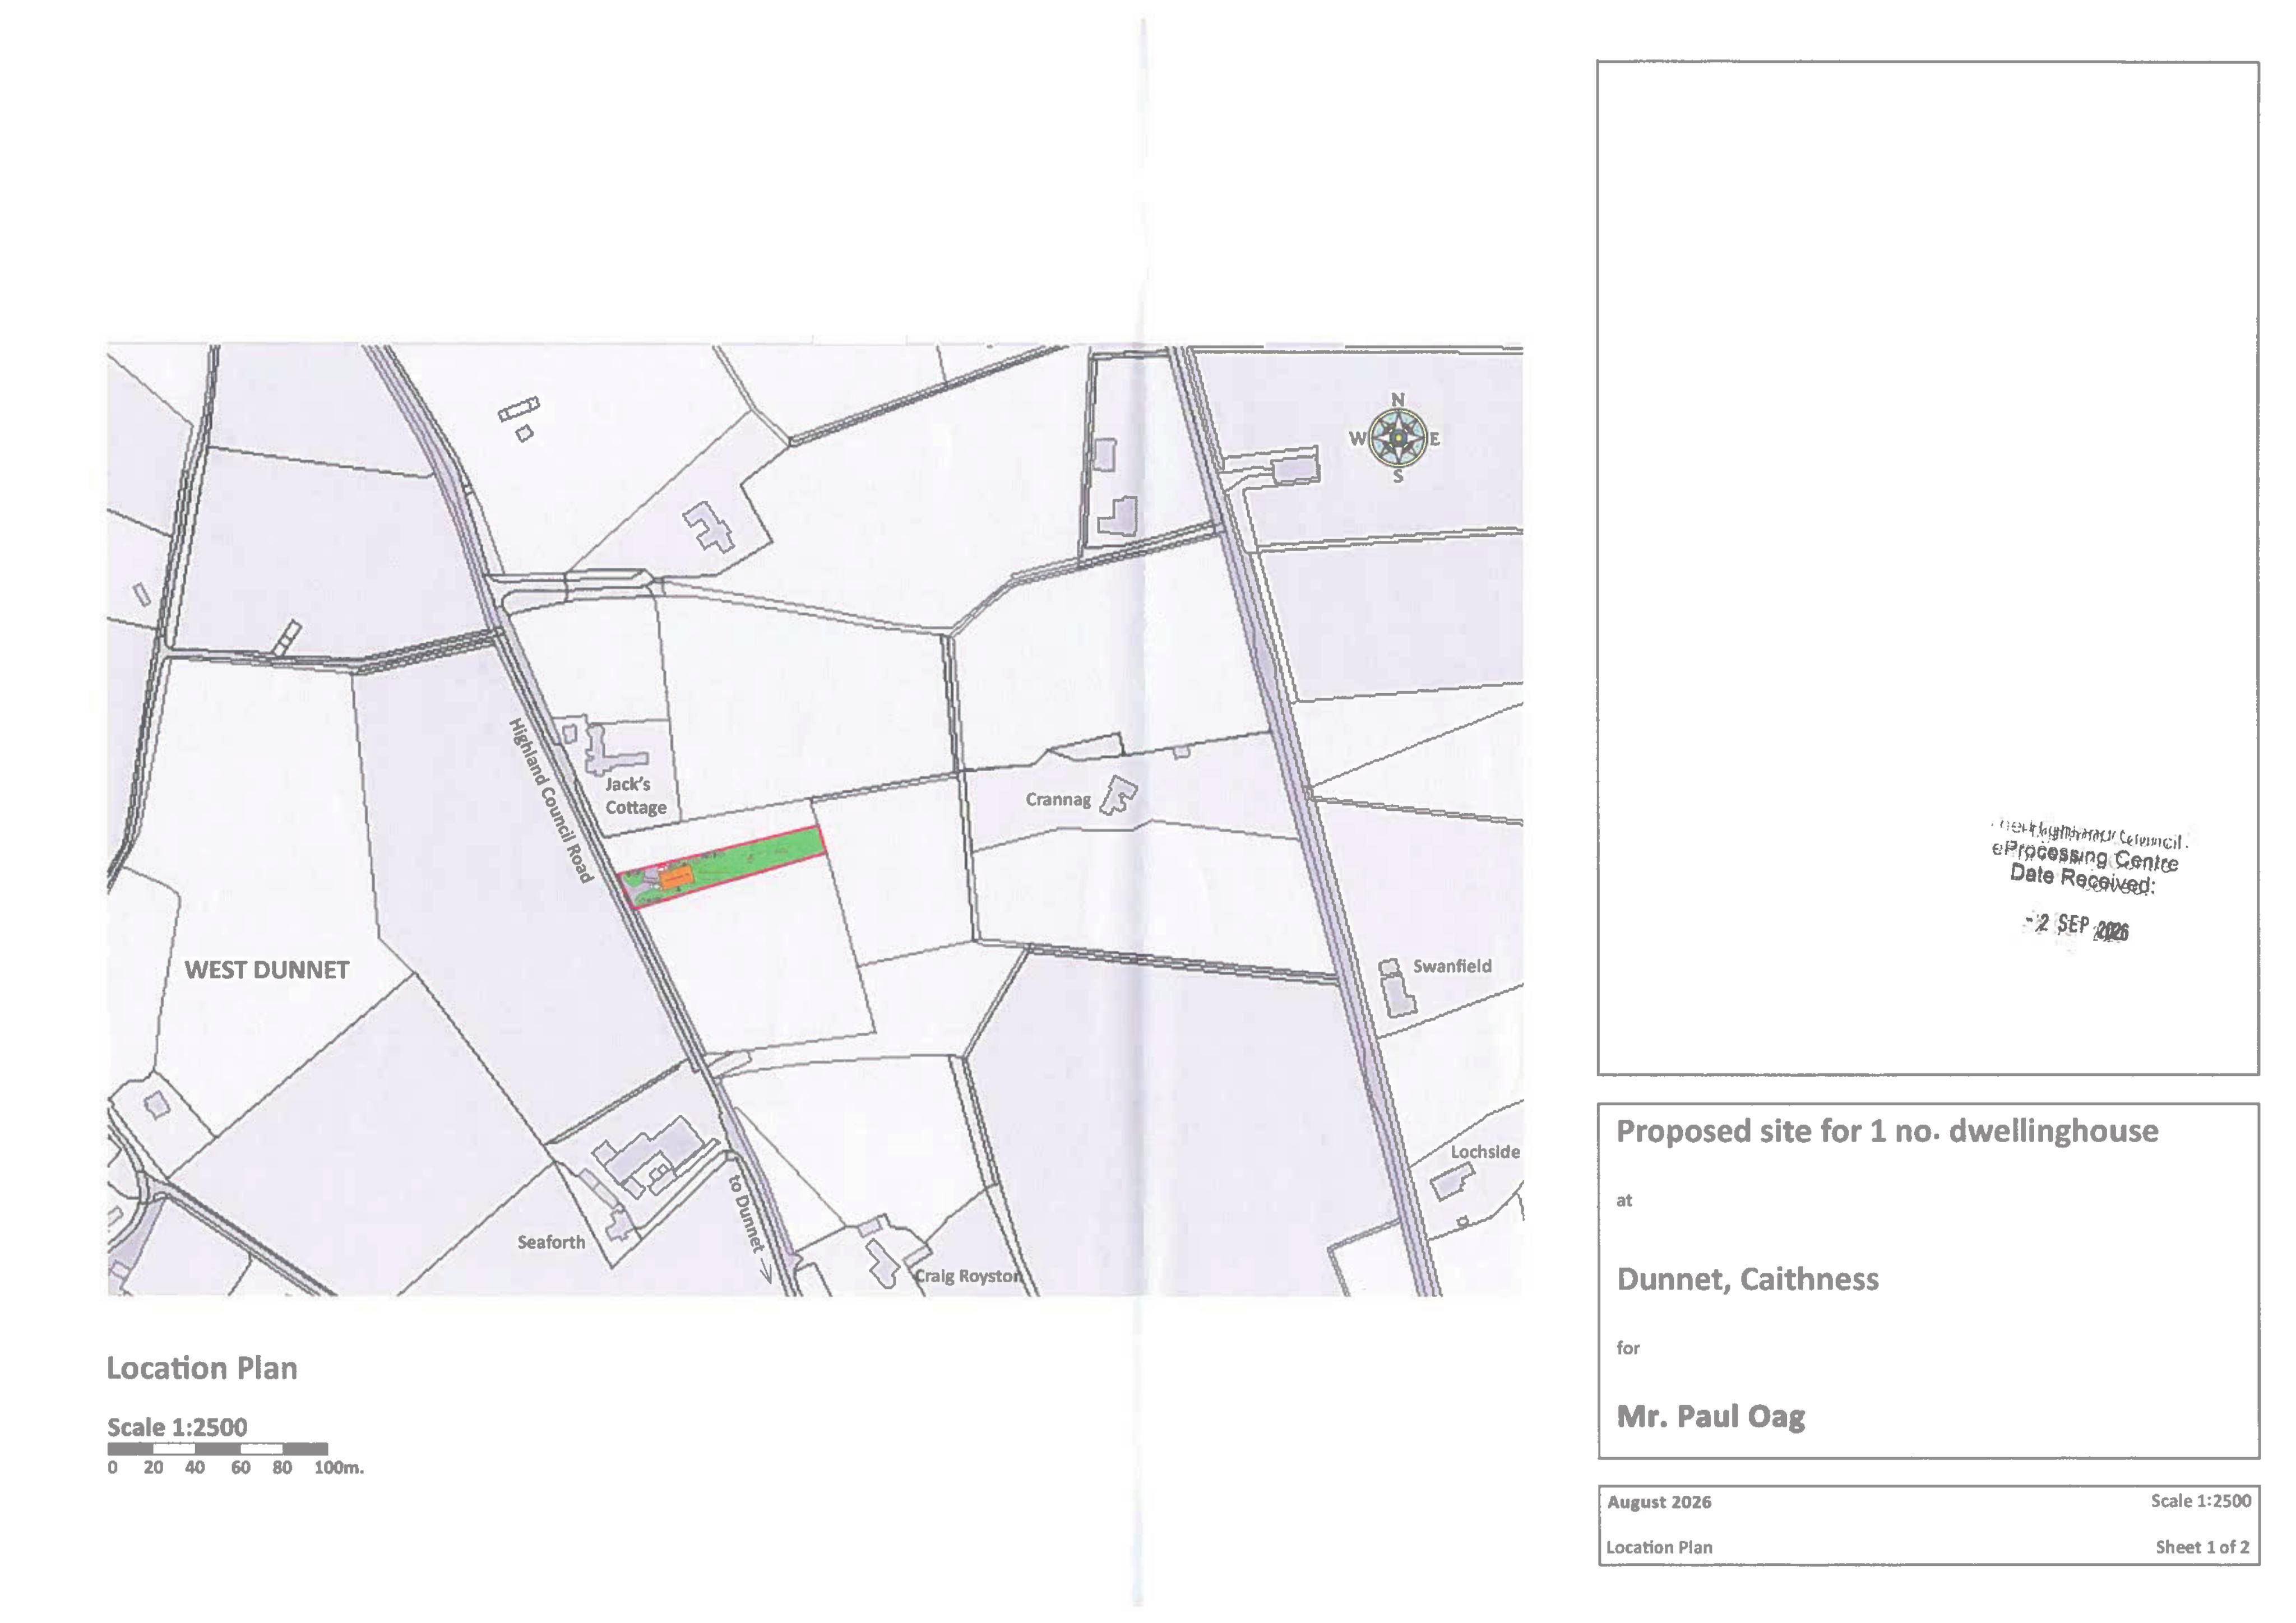
Task: Click the 'Crannag' label on map
Action: 1058,799
